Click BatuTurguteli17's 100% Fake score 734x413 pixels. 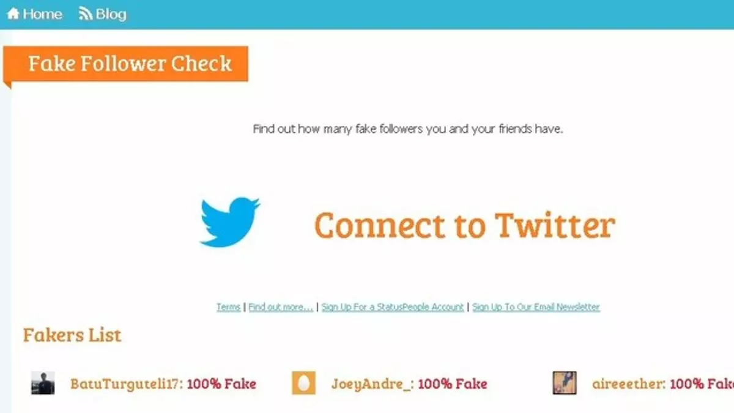221,384
